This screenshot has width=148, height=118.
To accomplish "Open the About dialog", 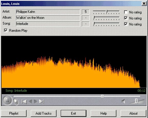I will pos(133,113).
